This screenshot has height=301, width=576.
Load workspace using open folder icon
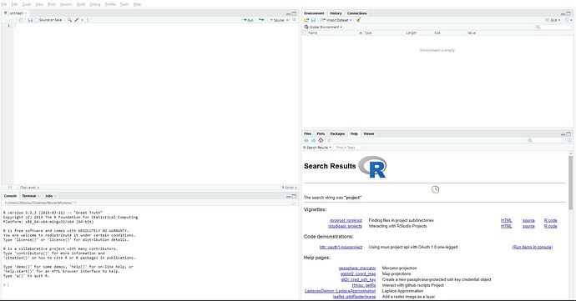click(306, 20)
